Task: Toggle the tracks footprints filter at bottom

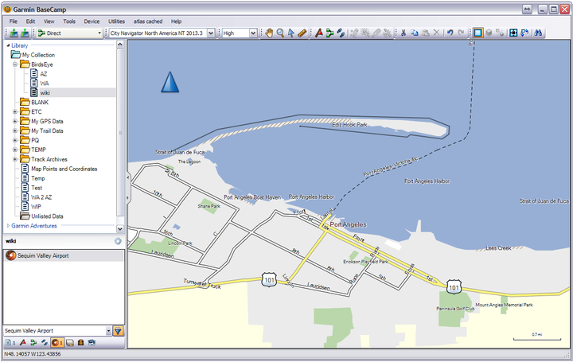Action: point(45,343)
